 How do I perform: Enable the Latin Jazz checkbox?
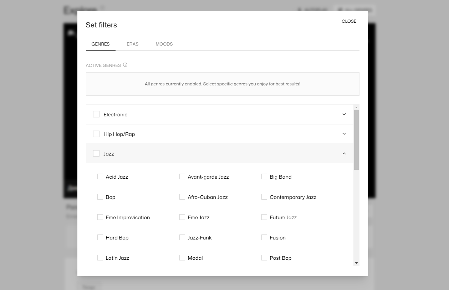point(100,258)
